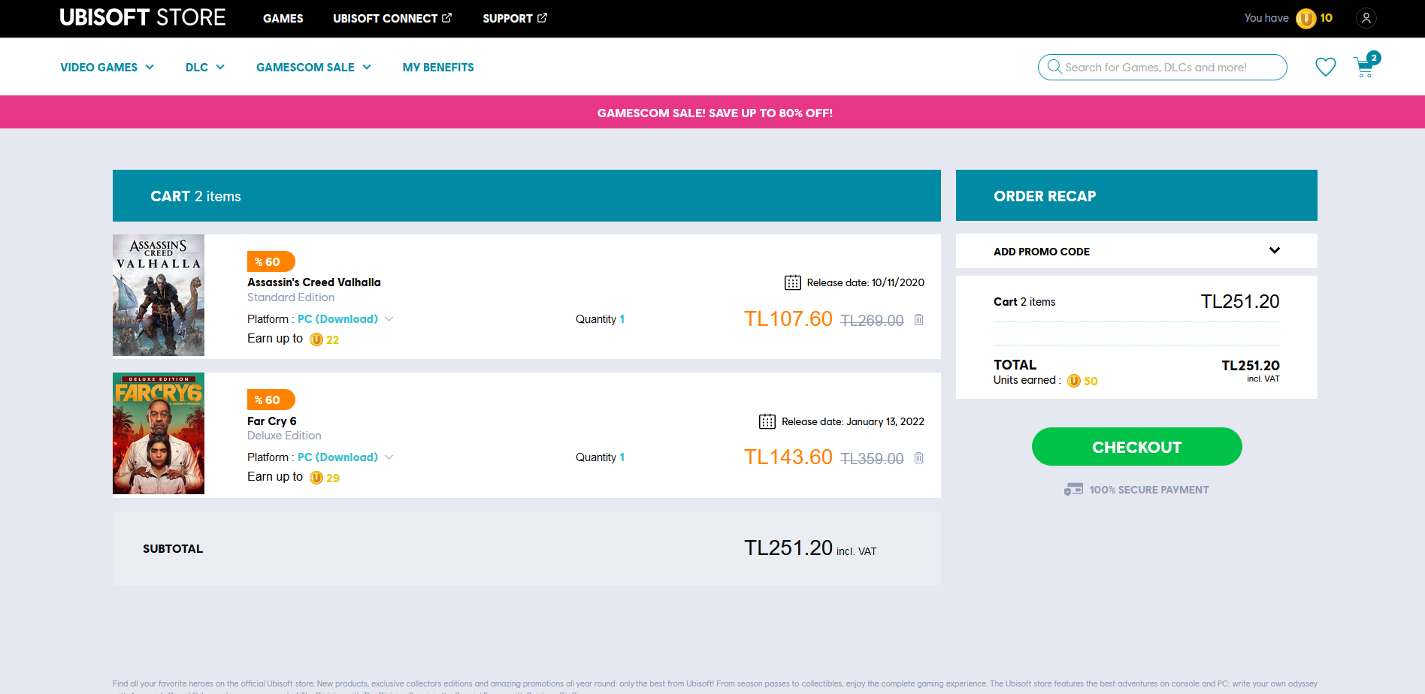Remove Assassin's Creed Valhalla with trash icon
Screen dimensions: 1425x694
[x=918, y=320]
